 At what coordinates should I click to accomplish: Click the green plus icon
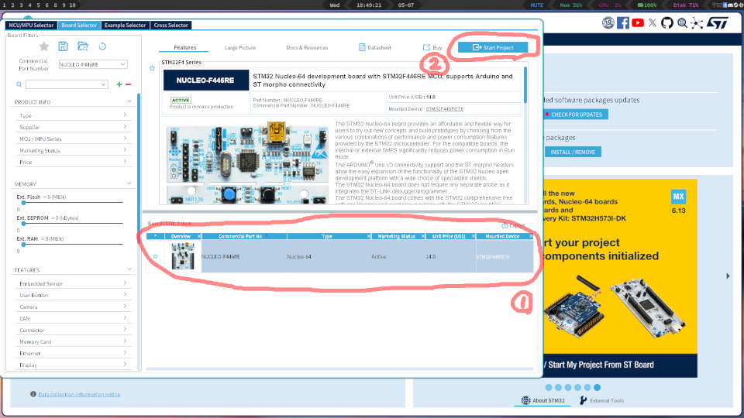coord(119,84)
